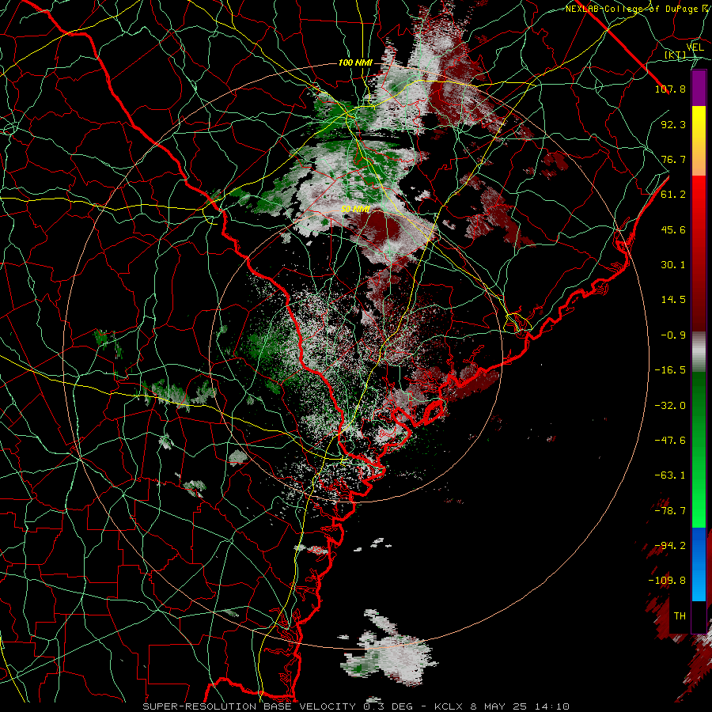The height and width of the screenshot is (712, 712).
Task: Click the TH label on the legend
Action: pos(680,616)
